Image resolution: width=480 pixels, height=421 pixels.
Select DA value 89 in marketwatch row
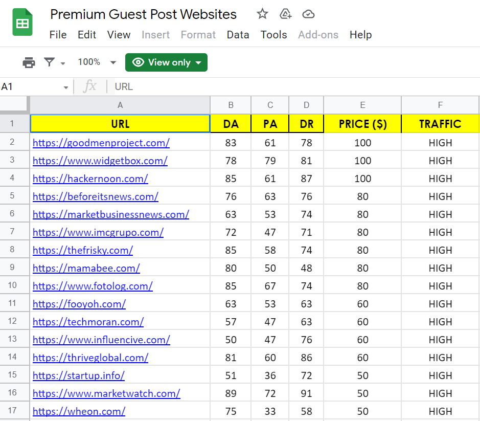coord(231,393)
